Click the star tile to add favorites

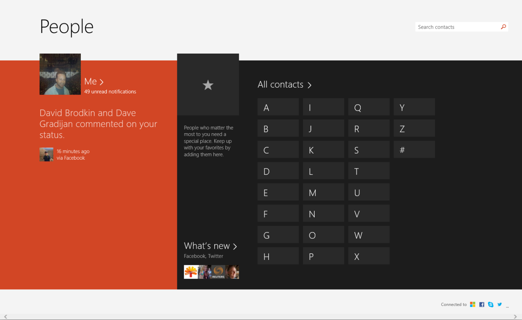[208, 84]
